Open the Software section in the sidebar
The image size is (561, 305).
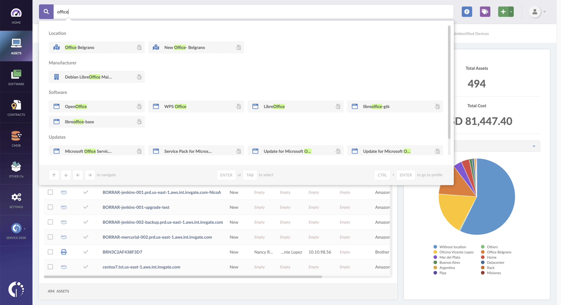tap(16, 77)
